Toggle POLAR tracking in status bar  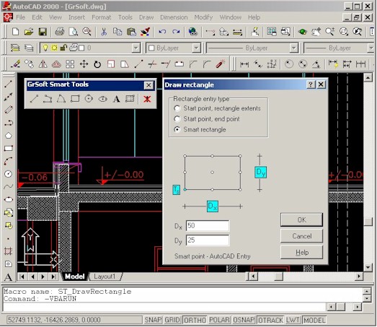[x=220, y=320]
